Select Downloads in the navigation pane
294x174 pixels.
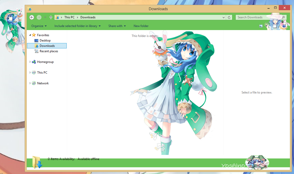tap(47, 46)
